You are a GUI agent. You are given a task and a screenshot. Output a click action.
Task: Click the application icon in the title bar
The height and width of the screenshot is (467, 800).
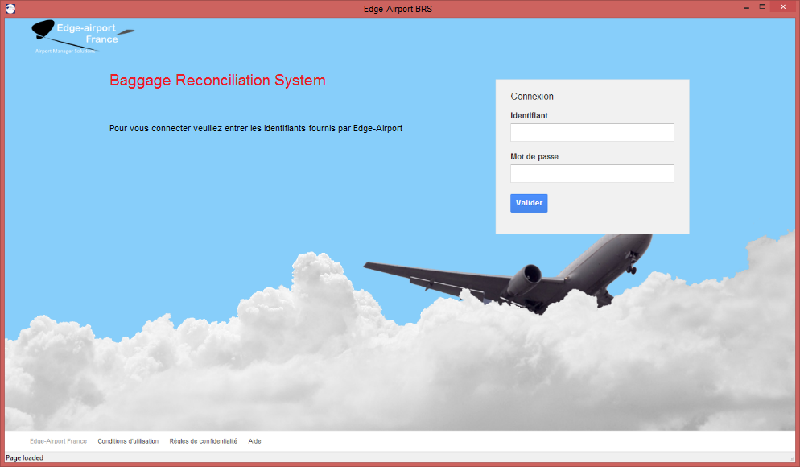10,8
